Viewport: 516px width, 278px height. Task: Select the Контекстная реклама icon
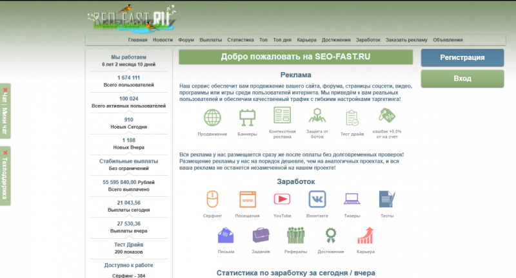(x=282, y=115)
